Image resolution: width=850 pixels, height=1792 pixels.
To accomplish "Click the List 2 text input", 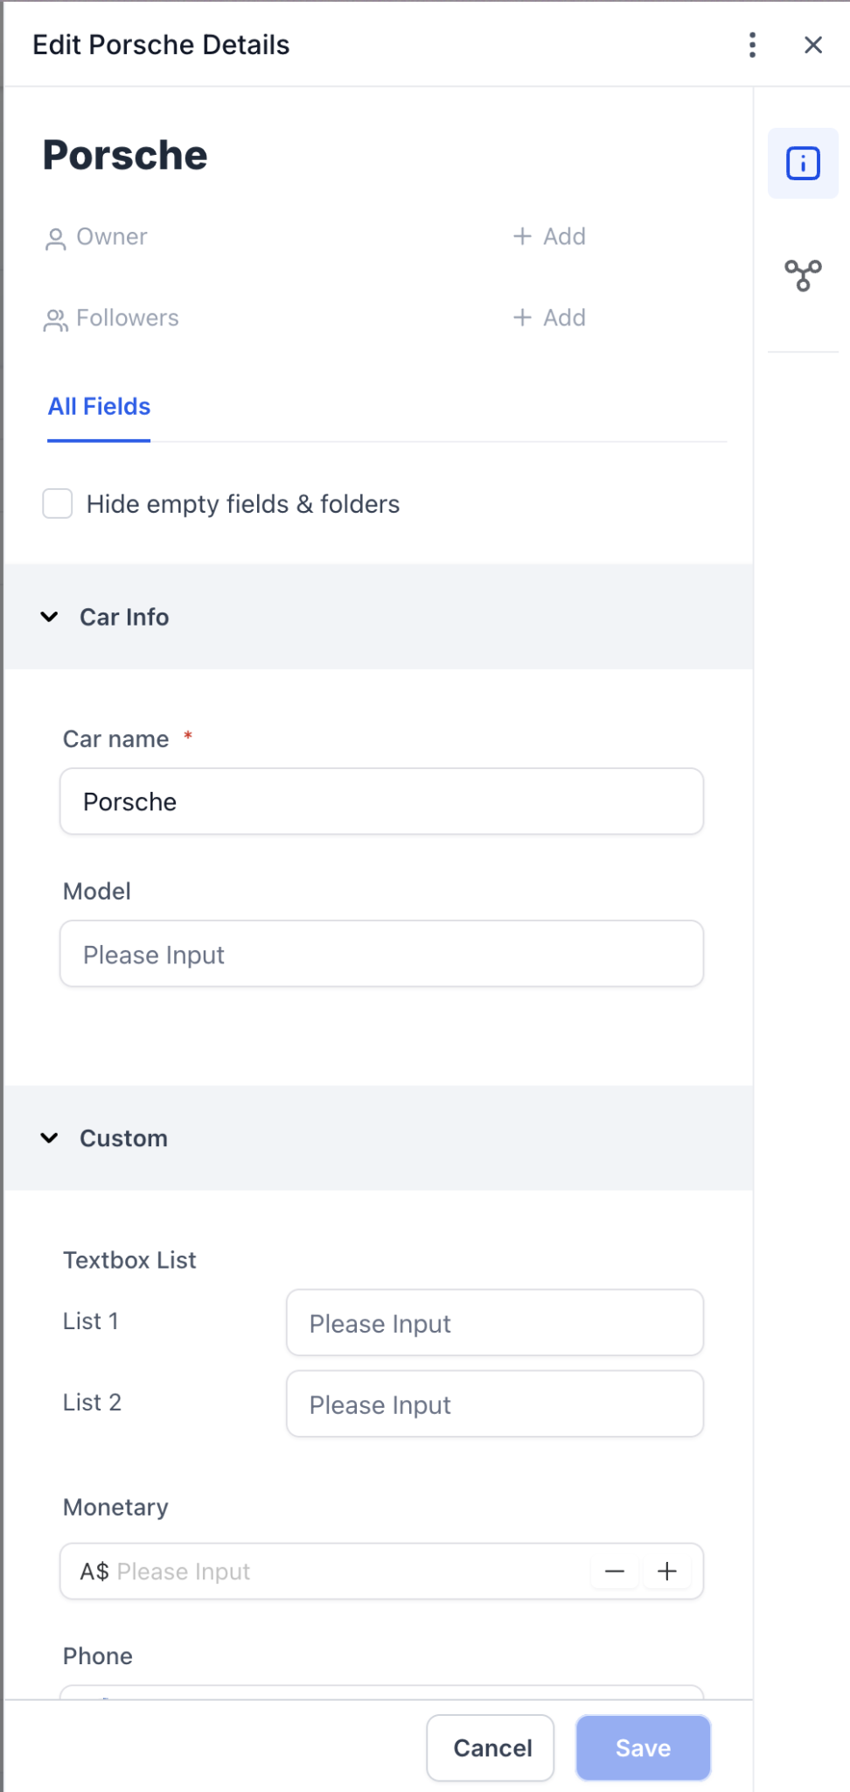I will coord(494,1404).
